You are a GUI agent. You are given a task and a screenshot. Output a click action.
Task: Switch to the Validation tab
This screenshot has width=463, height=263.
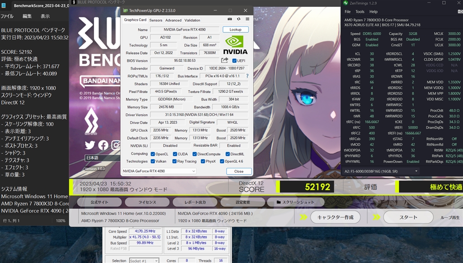[x=192, y=20]
